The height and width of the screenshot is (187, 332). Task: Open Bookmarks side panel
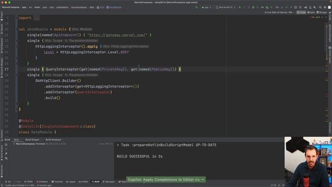(x=2, y=171)
